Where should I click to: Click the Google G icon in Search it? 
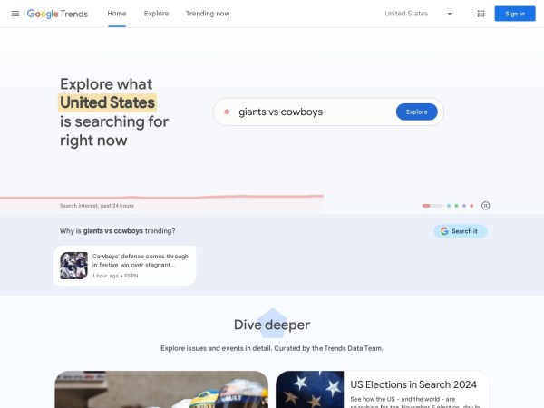click(x=444, y=231)
